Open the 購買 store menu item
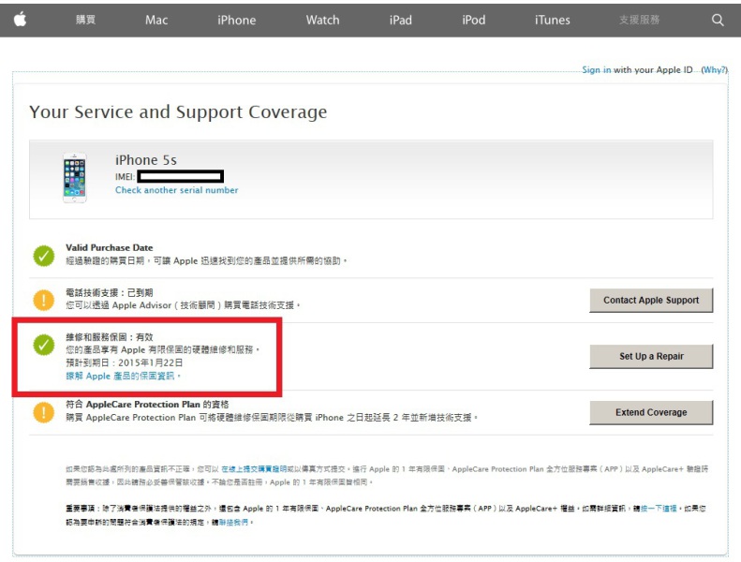The image size is (741, 562). [x=85, y=20]
